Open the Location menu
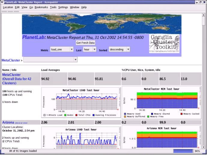This screenshot has height=155, width=207. tap(8, 7)
